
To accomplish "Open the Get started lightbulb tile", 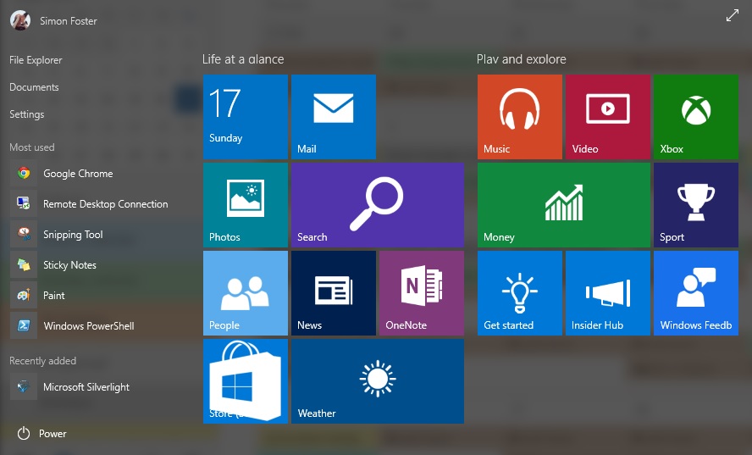I will tap(519, 293).
